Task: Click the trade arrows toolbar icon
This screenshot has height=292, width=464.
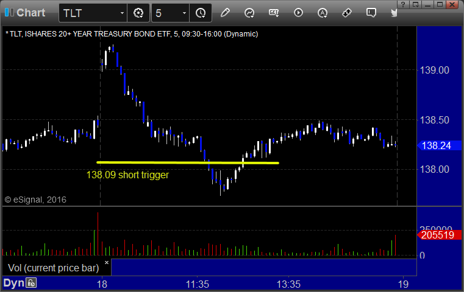Action: click(x=347, y=13)
